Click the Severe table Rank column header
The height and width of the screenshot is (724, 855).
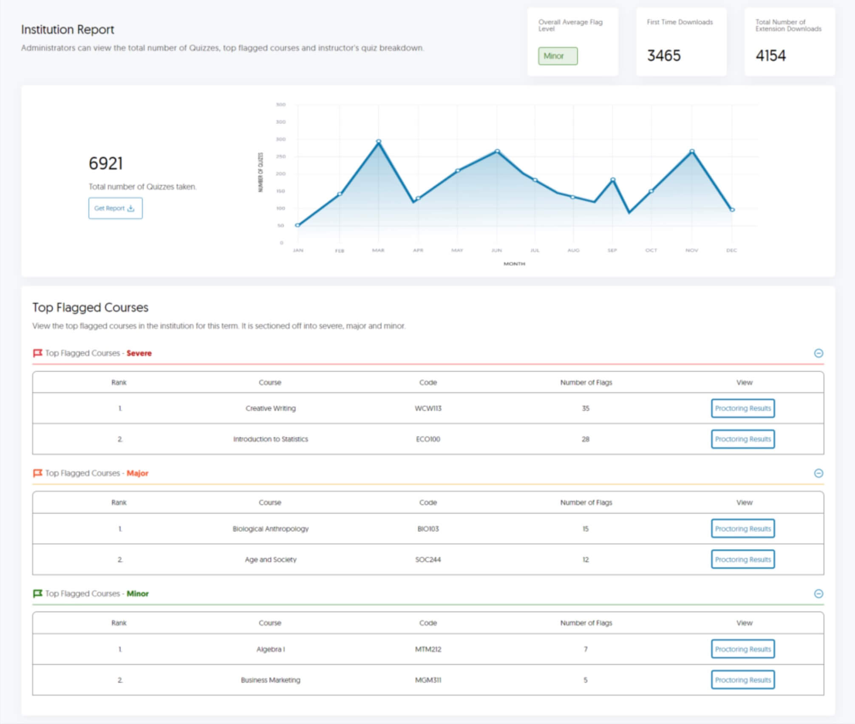(119, 382)
